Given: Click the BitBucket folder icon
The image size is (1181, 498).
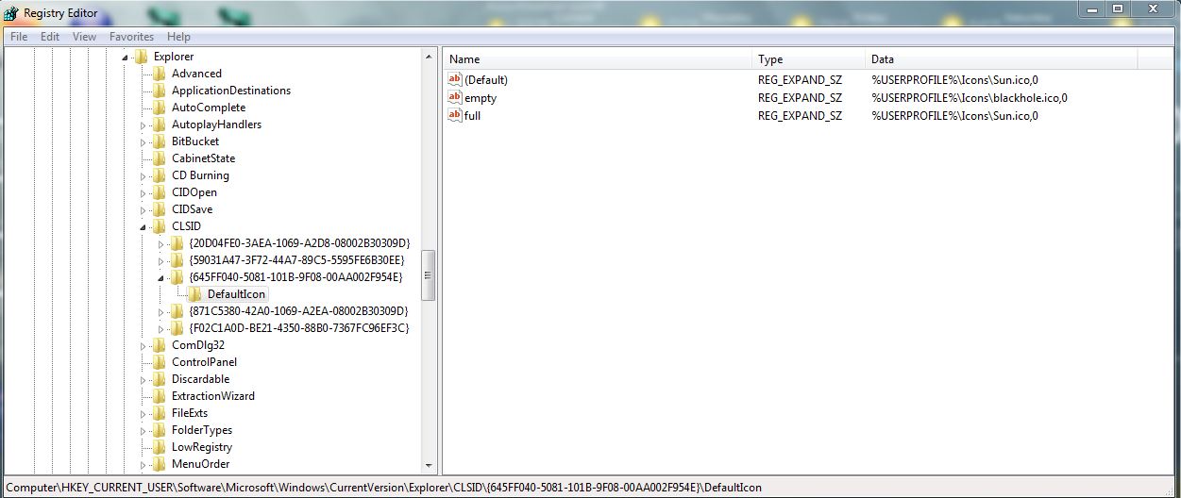Looking at the screenshot, I should 160,141.
